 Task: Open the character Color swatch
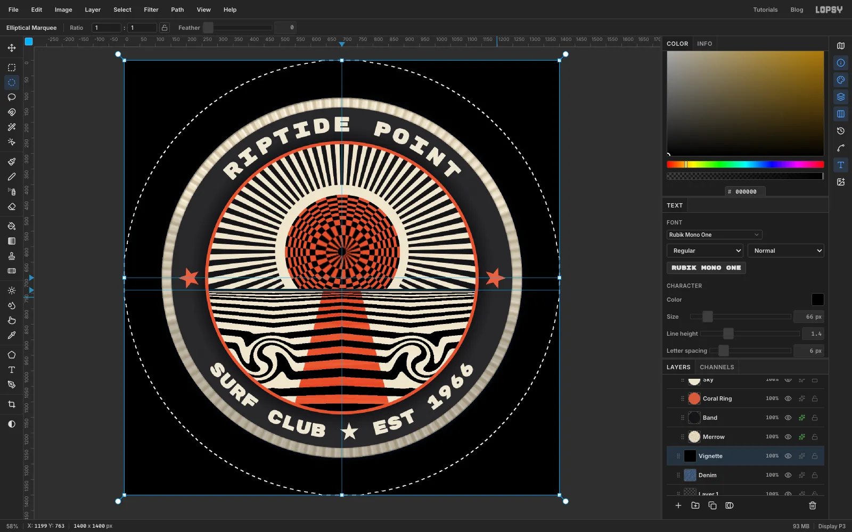click(x=817, y=300)
